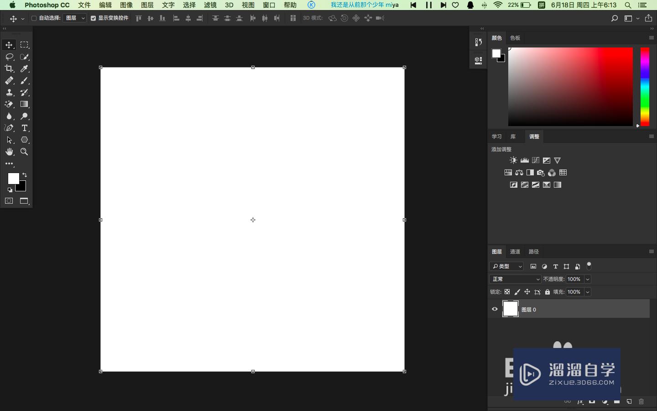Open the layer filter 类型 dropdown

coord(506,266)
